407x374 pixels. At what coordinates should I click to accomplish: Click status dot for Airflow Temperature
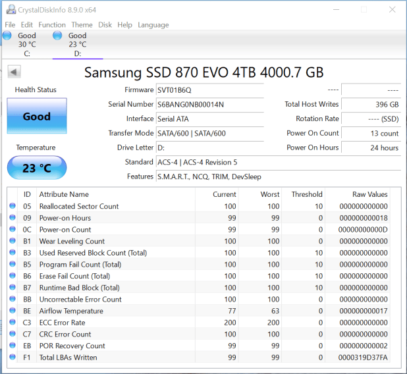click(x=13, y=310)
